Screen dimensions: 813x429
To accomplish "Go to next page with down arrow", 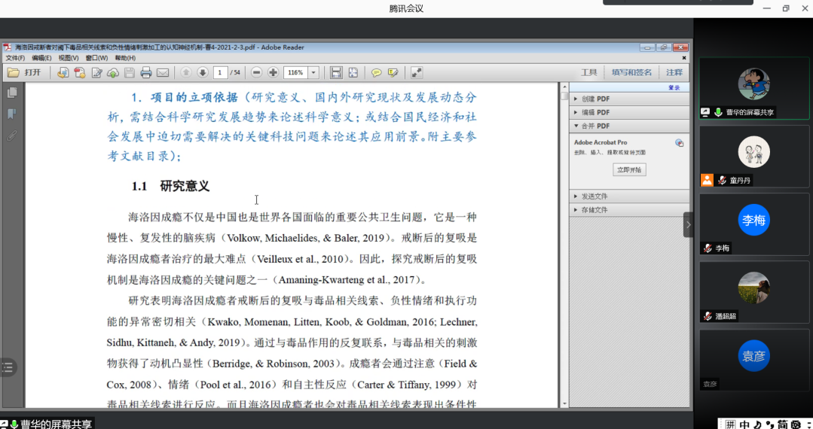I will pyautogui.click(x=203, y=73).
